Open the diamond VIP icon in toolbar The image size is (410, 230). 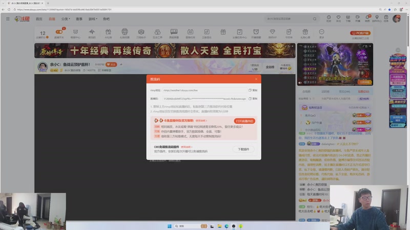coord(272,34)
